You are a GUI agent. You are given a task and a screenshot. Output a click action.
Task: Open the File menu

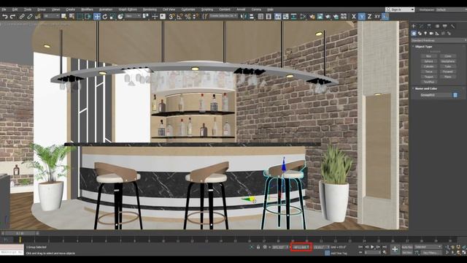tap(4, 9)
